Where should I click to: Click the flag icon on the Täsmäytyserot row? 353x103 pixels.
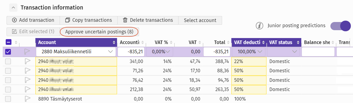click(x=27, y=99)
